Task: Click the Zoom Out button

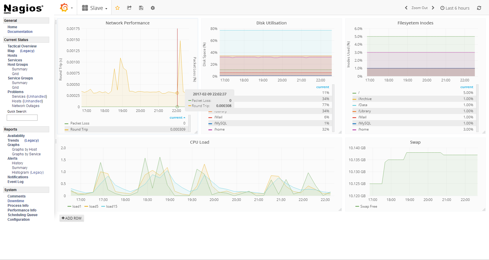Action: pyautogui.click(x=419, y=8)
